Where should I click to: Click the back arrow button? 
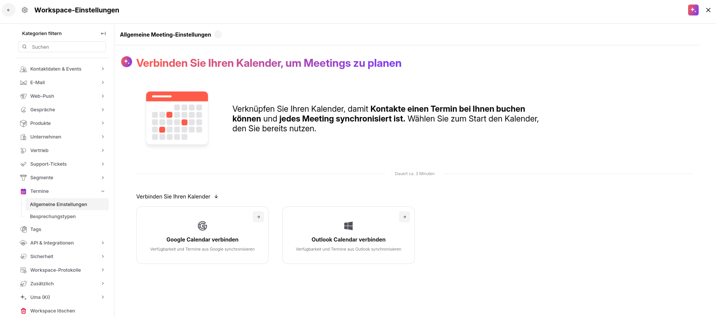(9, 10)
